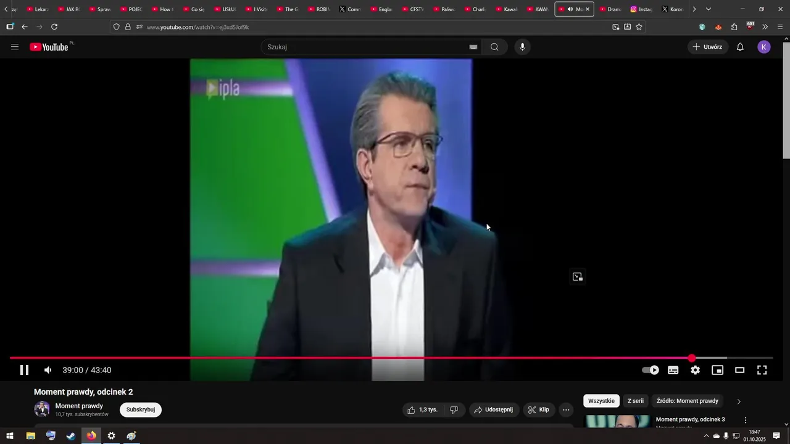This screenshot has width=790, height=444.
Task: Start voice search with microphone
Action: point(522,47)
